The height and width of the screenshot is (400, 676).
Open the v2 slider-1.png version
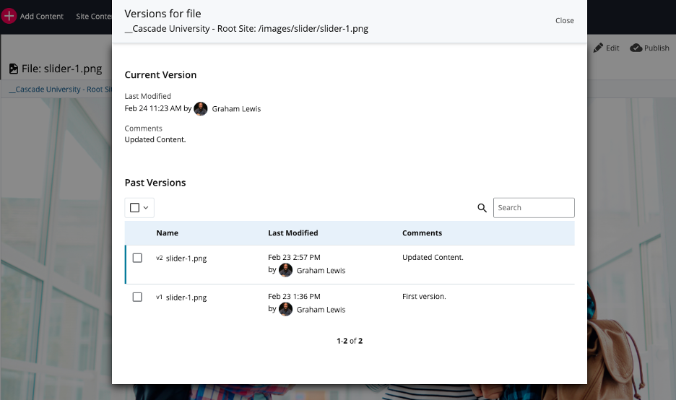[x=186, y=258]
